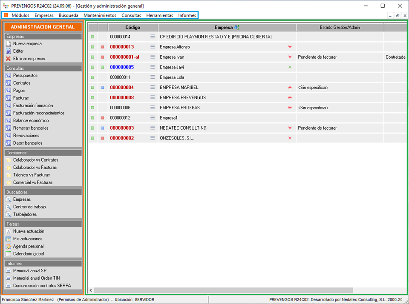This screenshot has width=409, height=304.
Task: Open the Colaborador vs Contratos folder icon
Action: point(8,160)
